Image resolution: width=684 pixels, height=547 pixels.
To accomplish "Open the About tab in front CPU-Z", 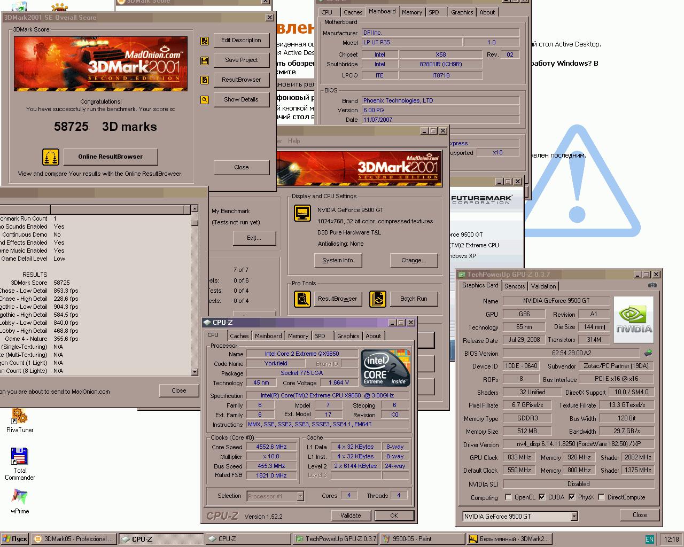I will [374, 336].
